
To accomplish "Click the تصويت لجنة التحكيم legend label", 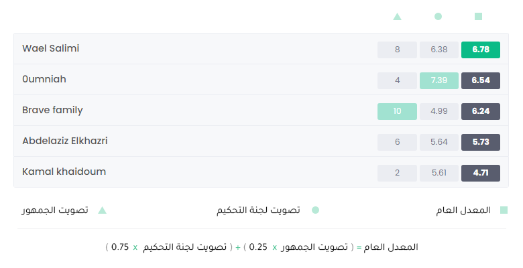I will 258,210.
